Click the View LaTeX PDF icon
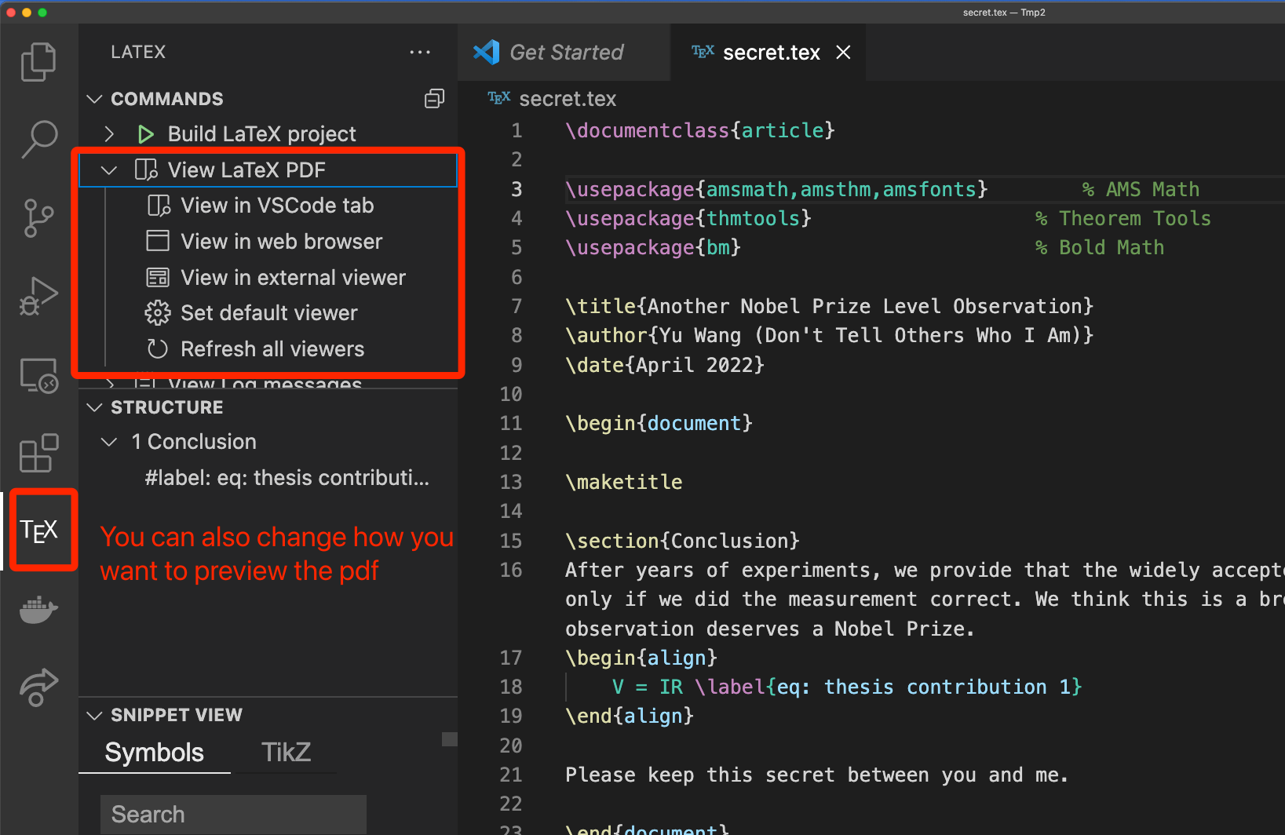Viewport: 1285px width, 835px height. pyautogui.click(x=146, y=170)
